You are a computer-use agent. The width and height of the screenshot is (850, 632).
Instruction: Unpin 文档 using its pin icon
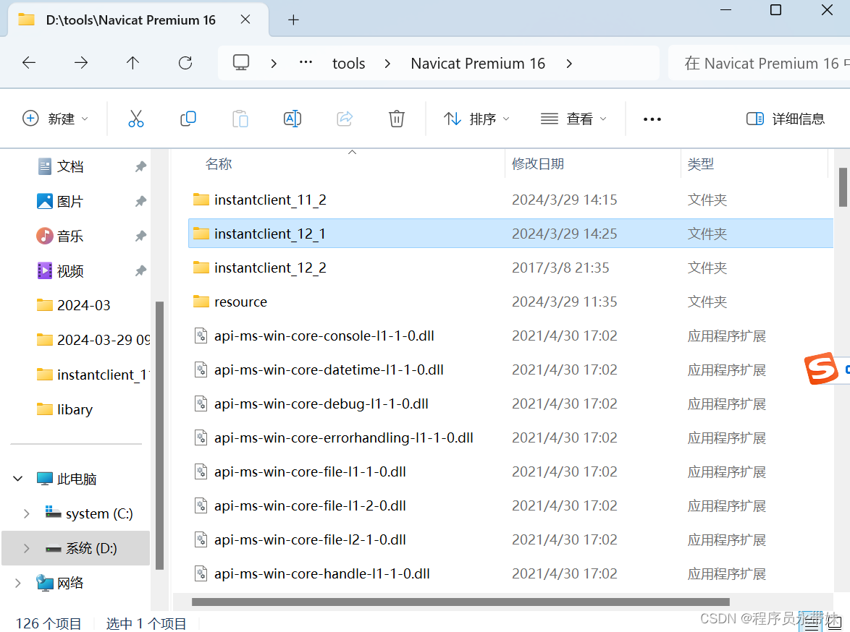tap(140, 167)
